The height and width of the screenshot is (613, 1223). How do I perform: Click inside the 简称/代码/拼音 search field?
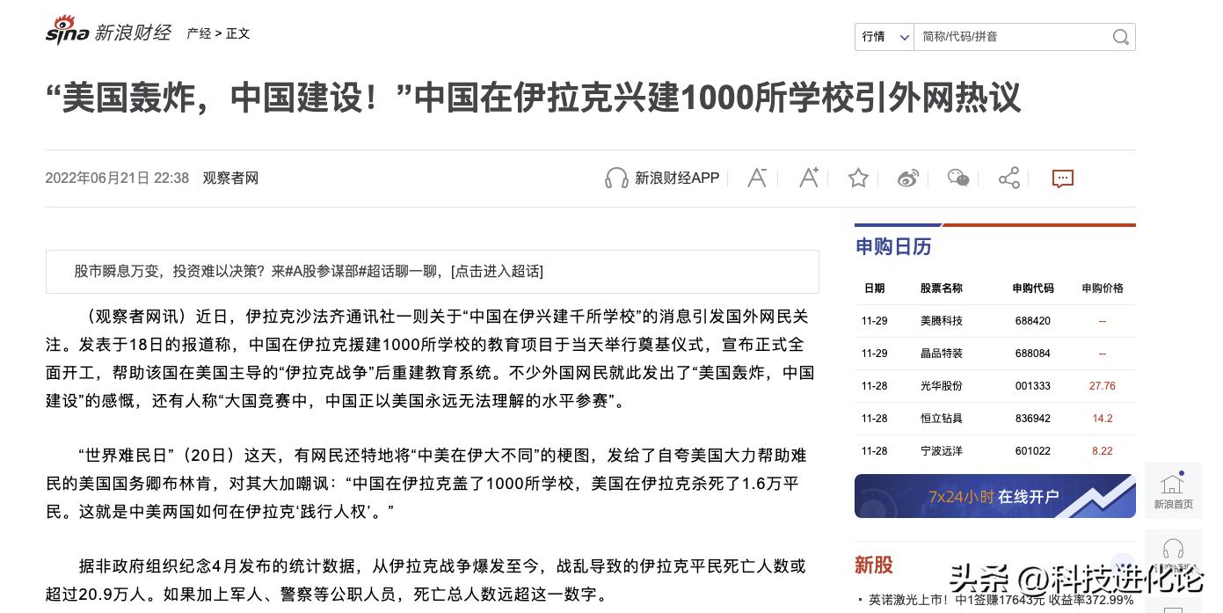pos(1002,37)
